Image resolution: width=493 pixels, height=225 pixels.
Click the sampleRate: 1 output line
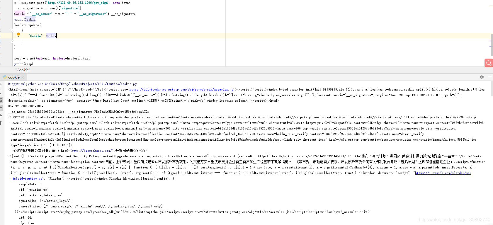tap(31, 184)
